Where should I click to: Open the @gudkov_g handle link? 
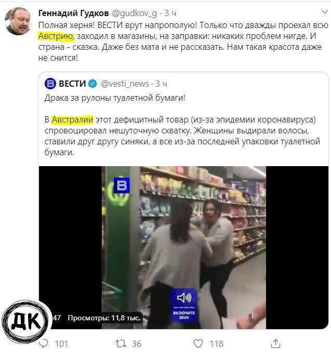[x=134, y=13]
